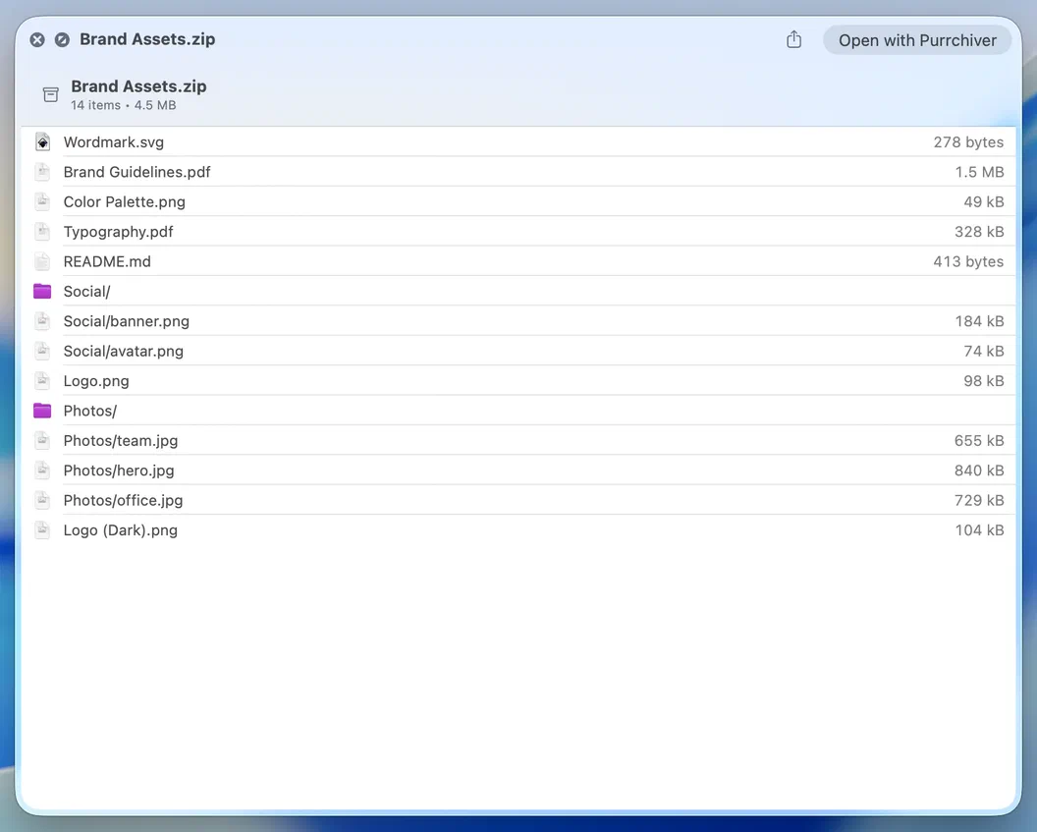Click the archive box icon beside Brand Assets.zip
The image size is (1037, 832).
(51, 94)
